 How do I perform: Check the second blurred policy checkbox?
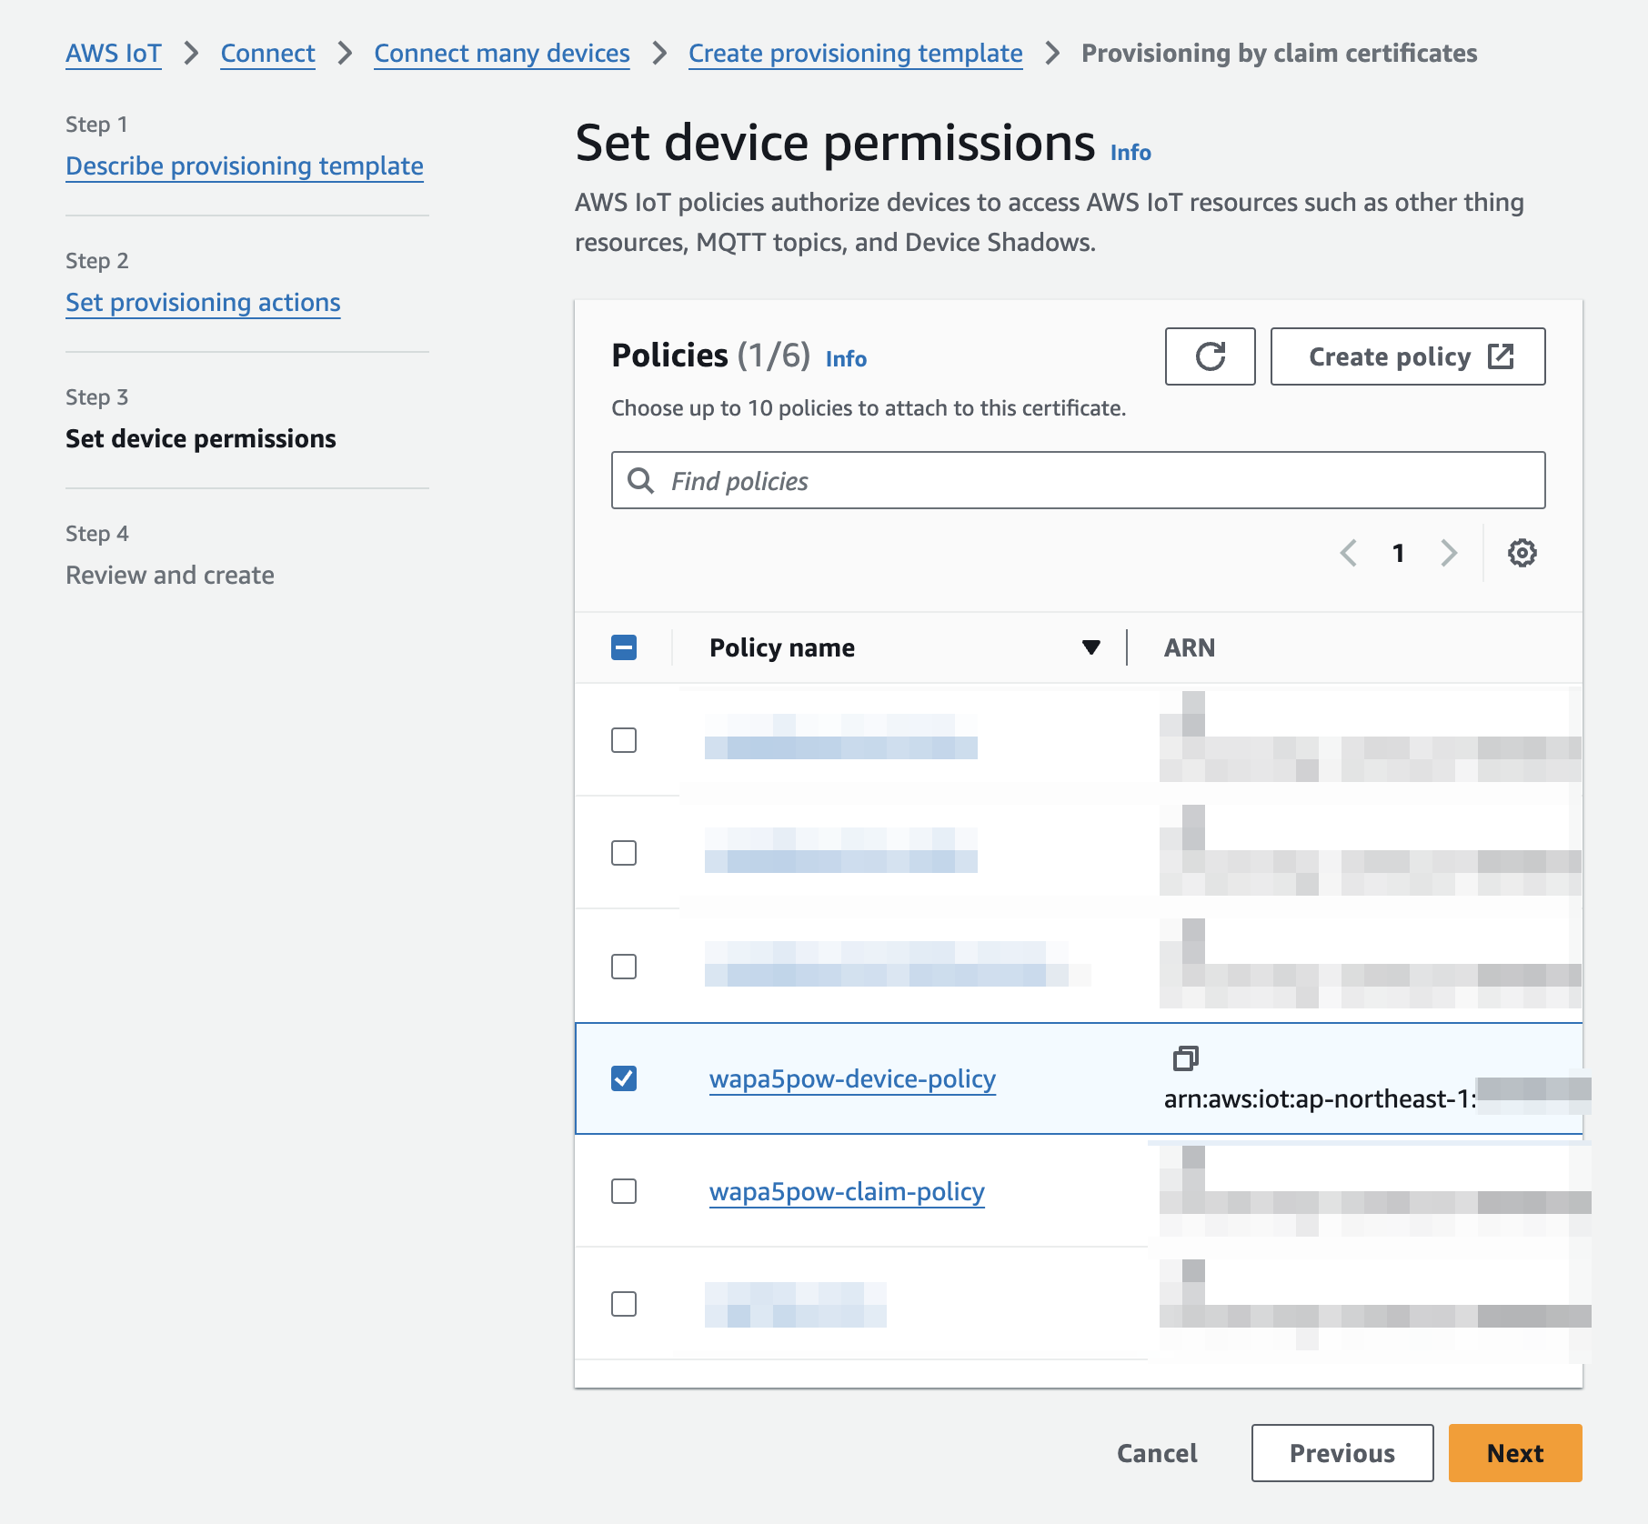[624, 853]
